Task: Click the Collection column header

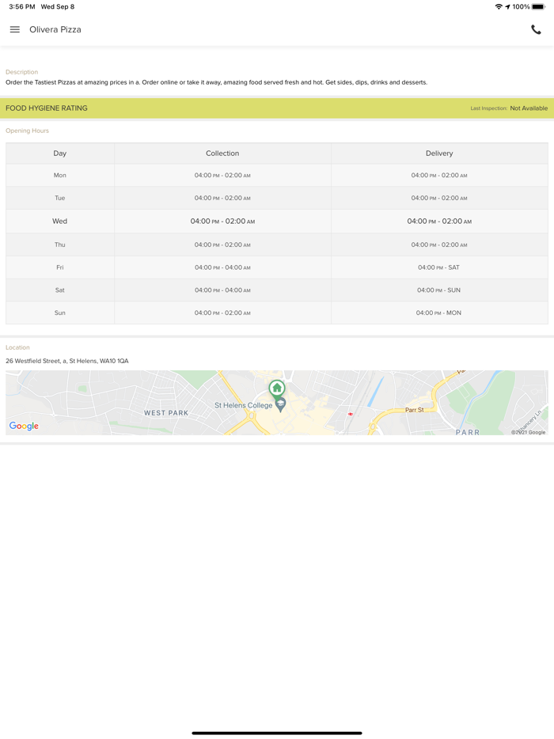Action: pos(222,153)
